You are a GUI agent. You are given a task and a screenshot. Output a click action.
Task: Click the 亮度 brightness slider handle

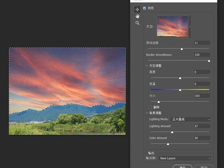point(180,78)
